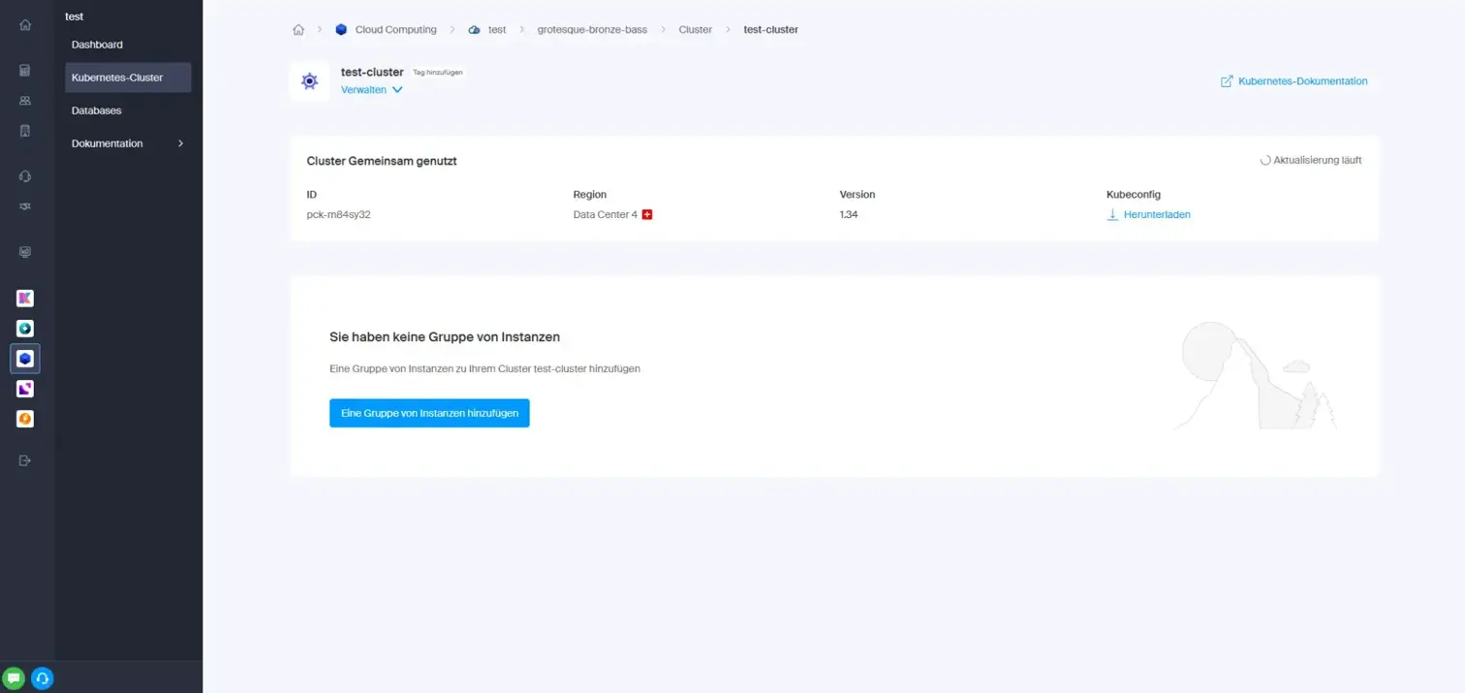Click the logout icon at sidebar bottom

tap(25, 460)
